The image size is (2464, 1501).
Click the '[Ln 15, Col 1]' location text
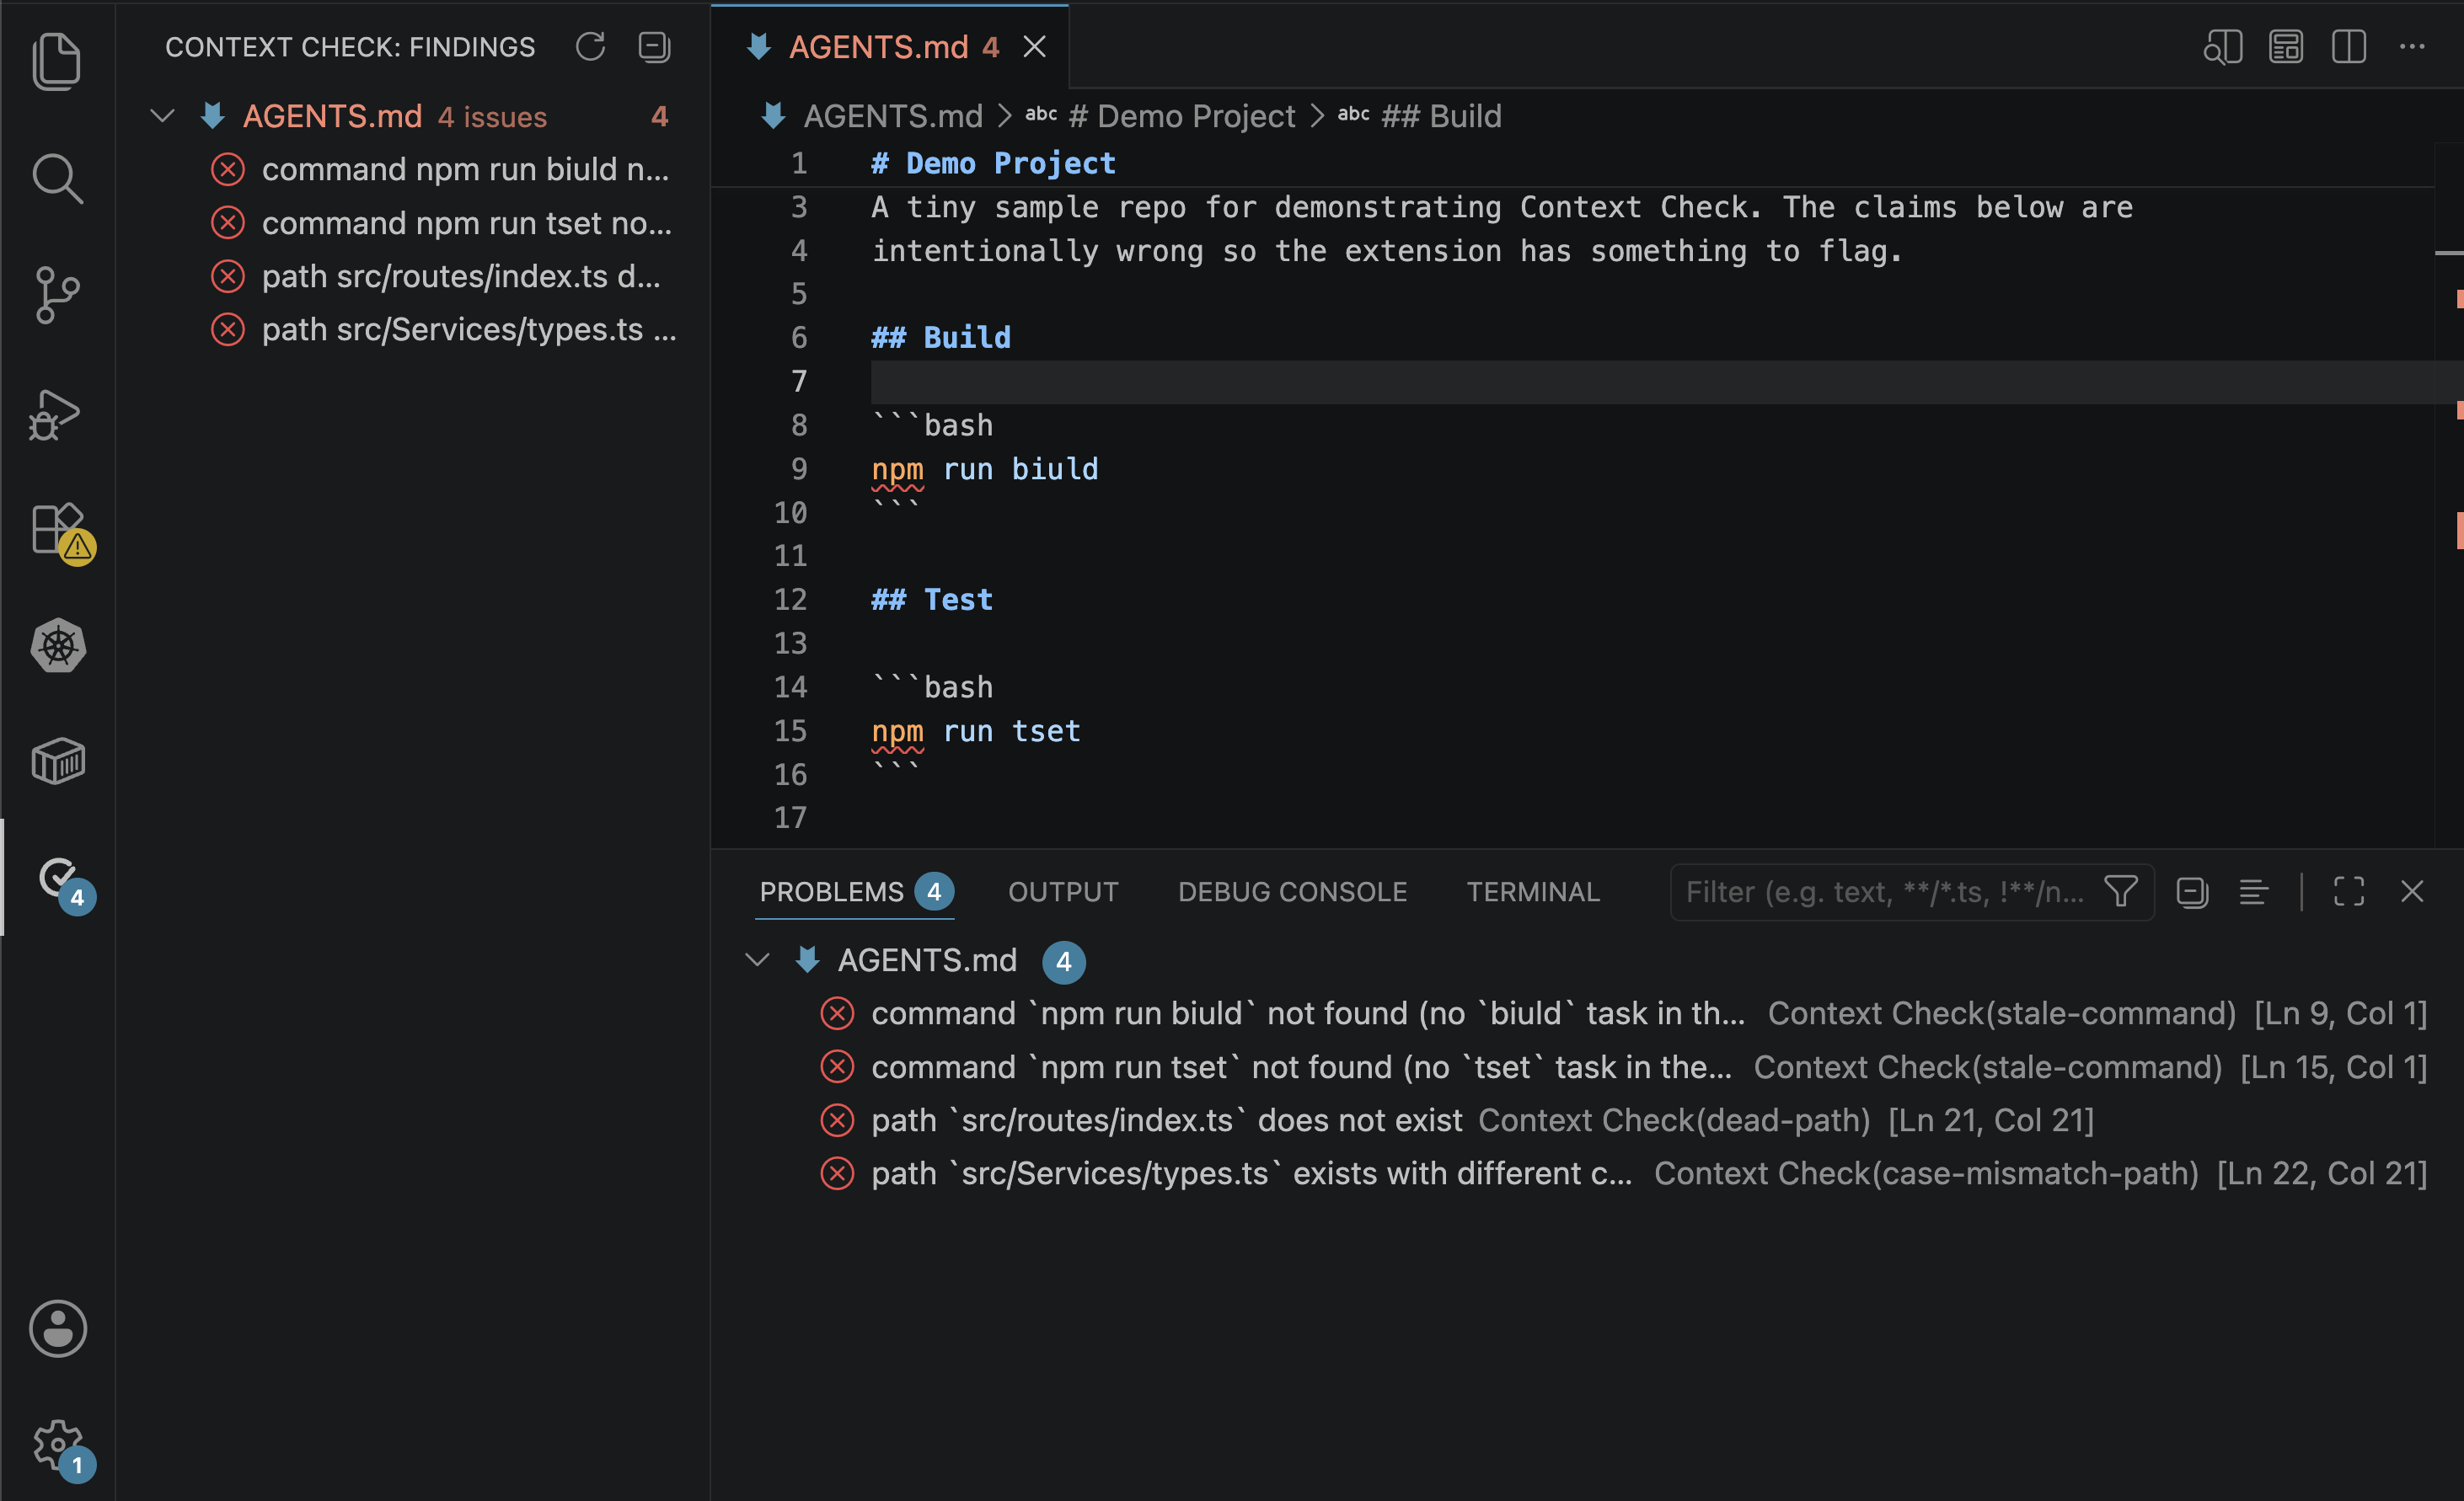(x=2333, y=1067)
